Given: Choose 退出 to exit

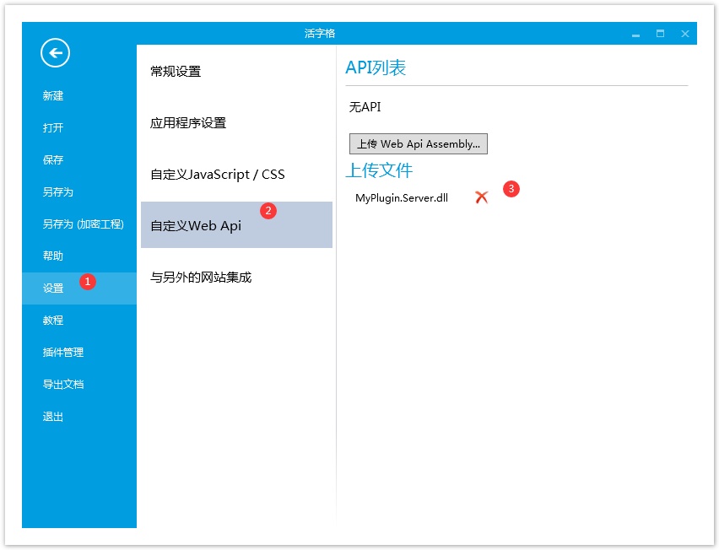Looking at the screenshot, I should (53, 417).
